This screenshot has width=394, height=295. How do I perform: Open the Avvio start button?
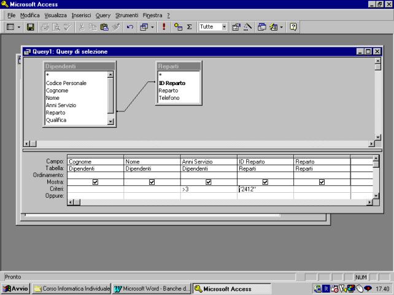click(x=15, y=289)
